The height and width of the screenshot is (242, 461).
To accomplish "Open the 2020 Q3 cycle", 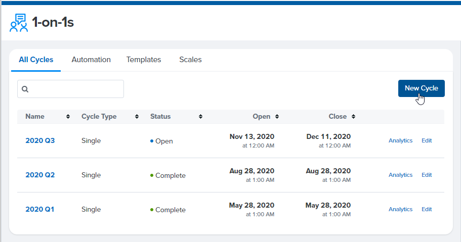I will (40, 140).
